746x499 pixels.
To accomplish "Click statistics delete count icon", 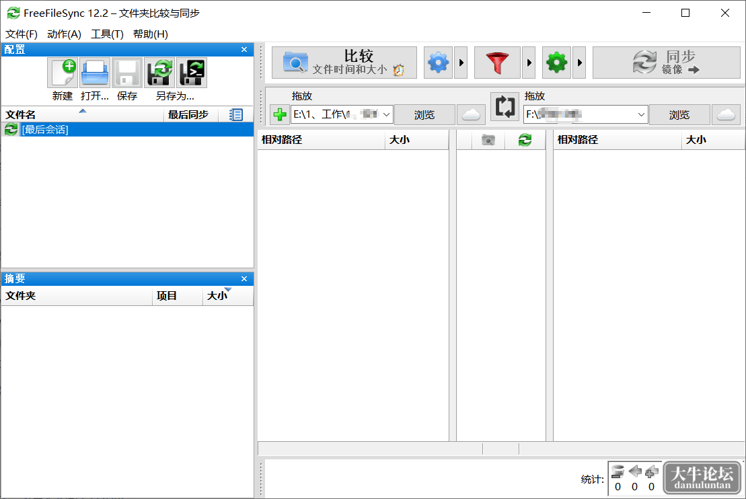I will point(618,471).
